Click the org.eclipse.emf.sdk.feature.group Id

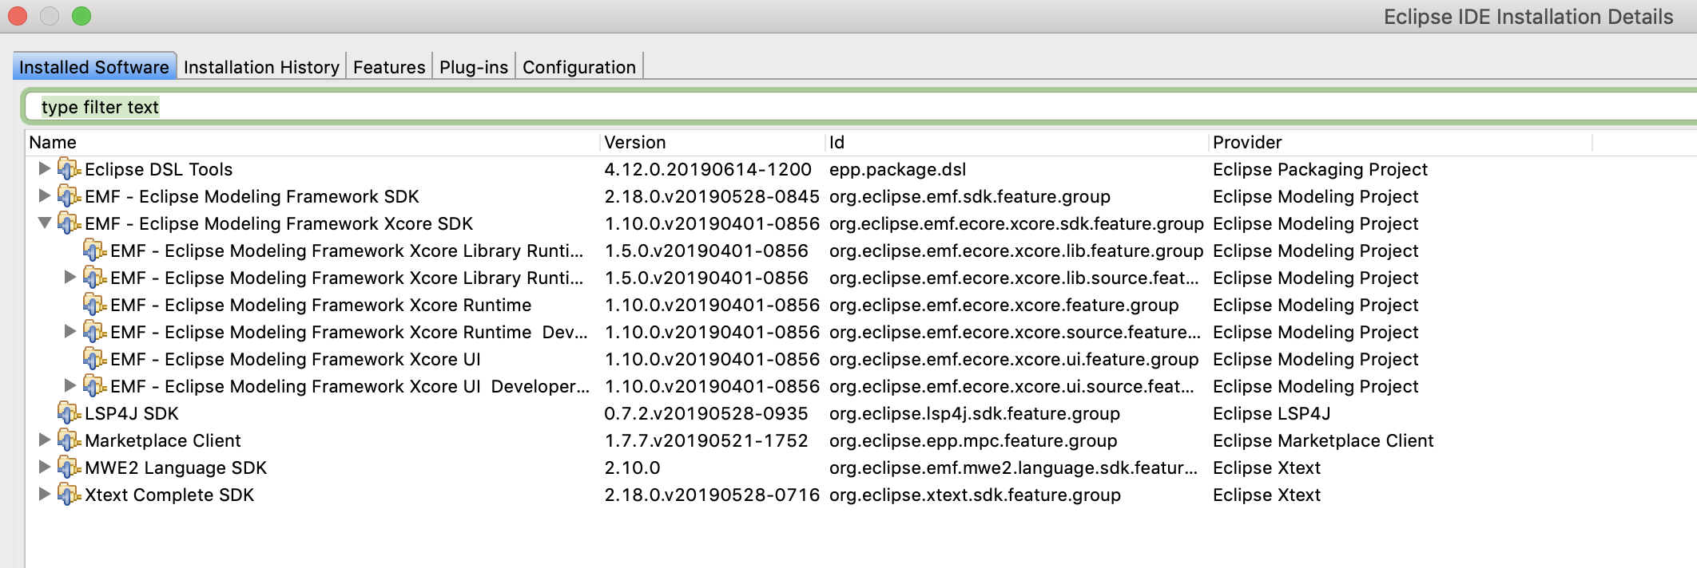[x=970, y=196]
